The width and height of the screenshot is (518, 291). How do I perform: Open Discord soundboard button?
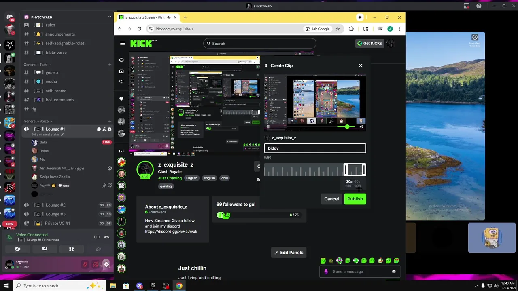coord(98,249)
